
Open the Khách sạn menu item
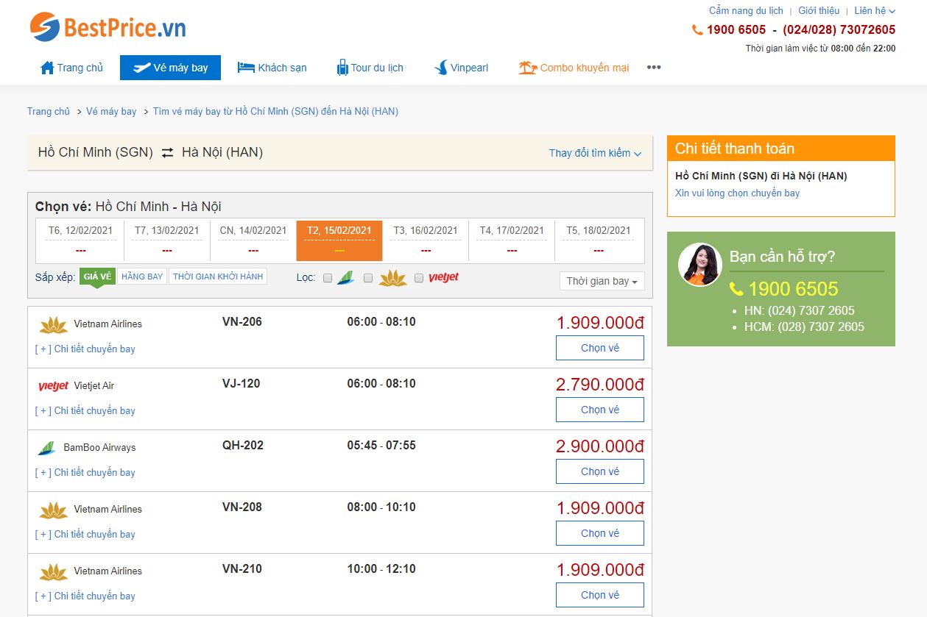[272, 68]
